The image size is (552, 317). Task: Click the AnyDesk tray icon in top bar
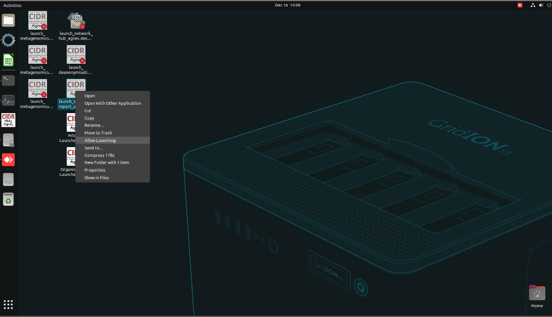[x=520, y=5]
